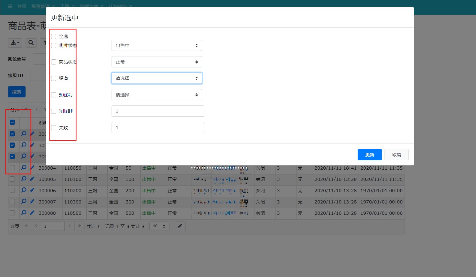The width and height of the screenshot is (476, 277).
Task: View details of row 300006
Action: tap(24, 190)
